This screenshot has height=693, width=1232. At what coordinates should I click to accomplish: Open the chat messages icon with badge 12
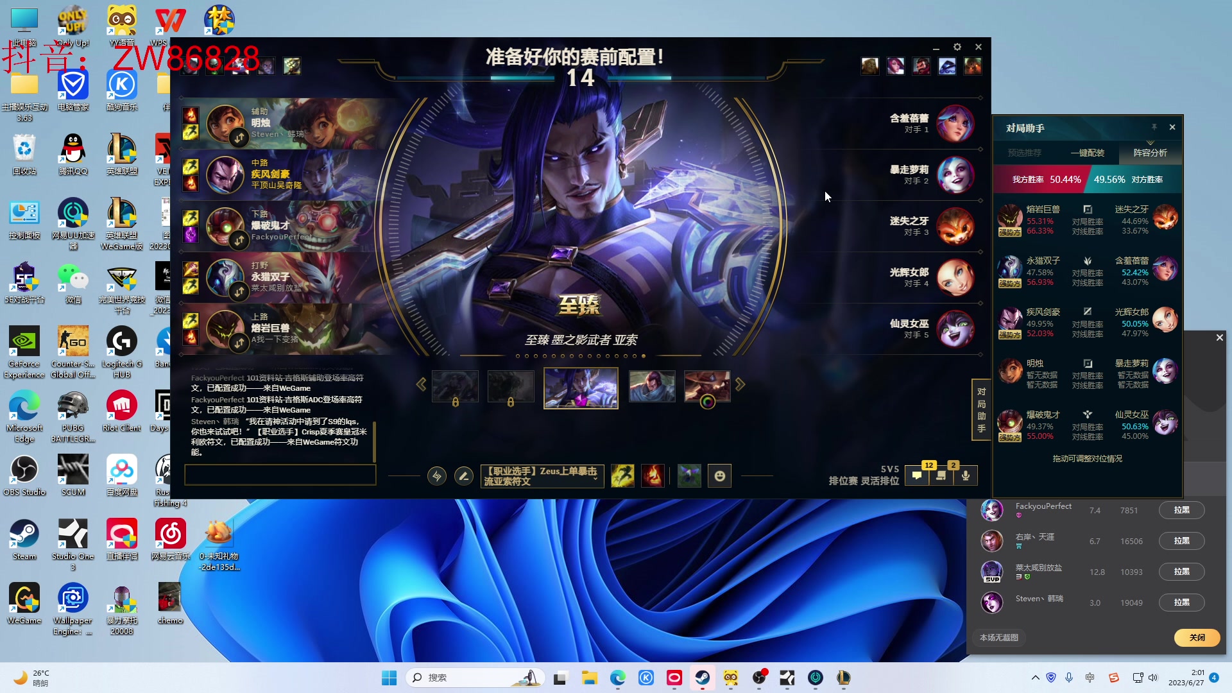[917, 476]
